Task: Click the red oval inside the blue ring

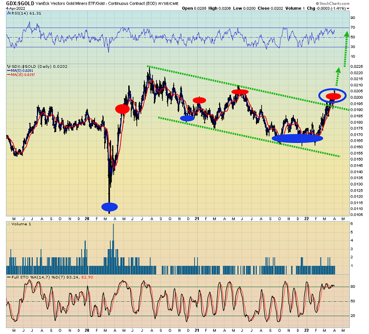Action: [333, 96]
